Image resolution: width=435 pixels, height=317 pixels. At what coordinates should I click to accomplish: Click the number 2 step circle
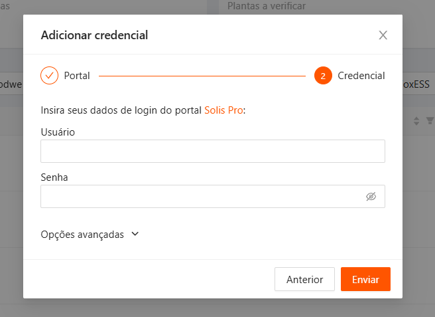323,76
